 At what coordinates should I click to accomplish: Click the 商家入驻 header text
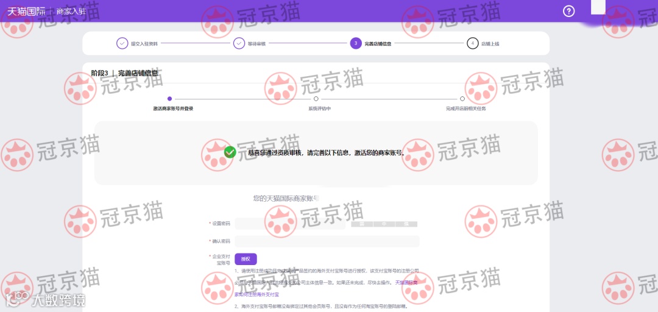click(x=71, y=12)
